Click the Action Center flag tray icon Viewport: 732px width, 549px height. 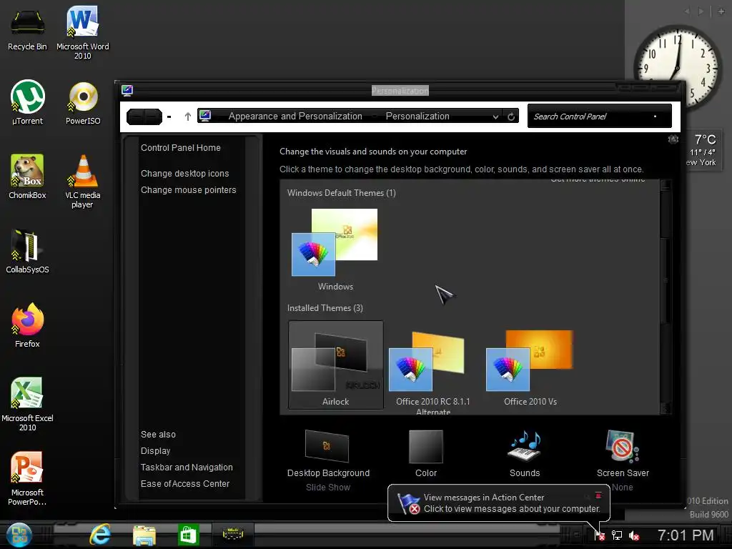point(600,535)
